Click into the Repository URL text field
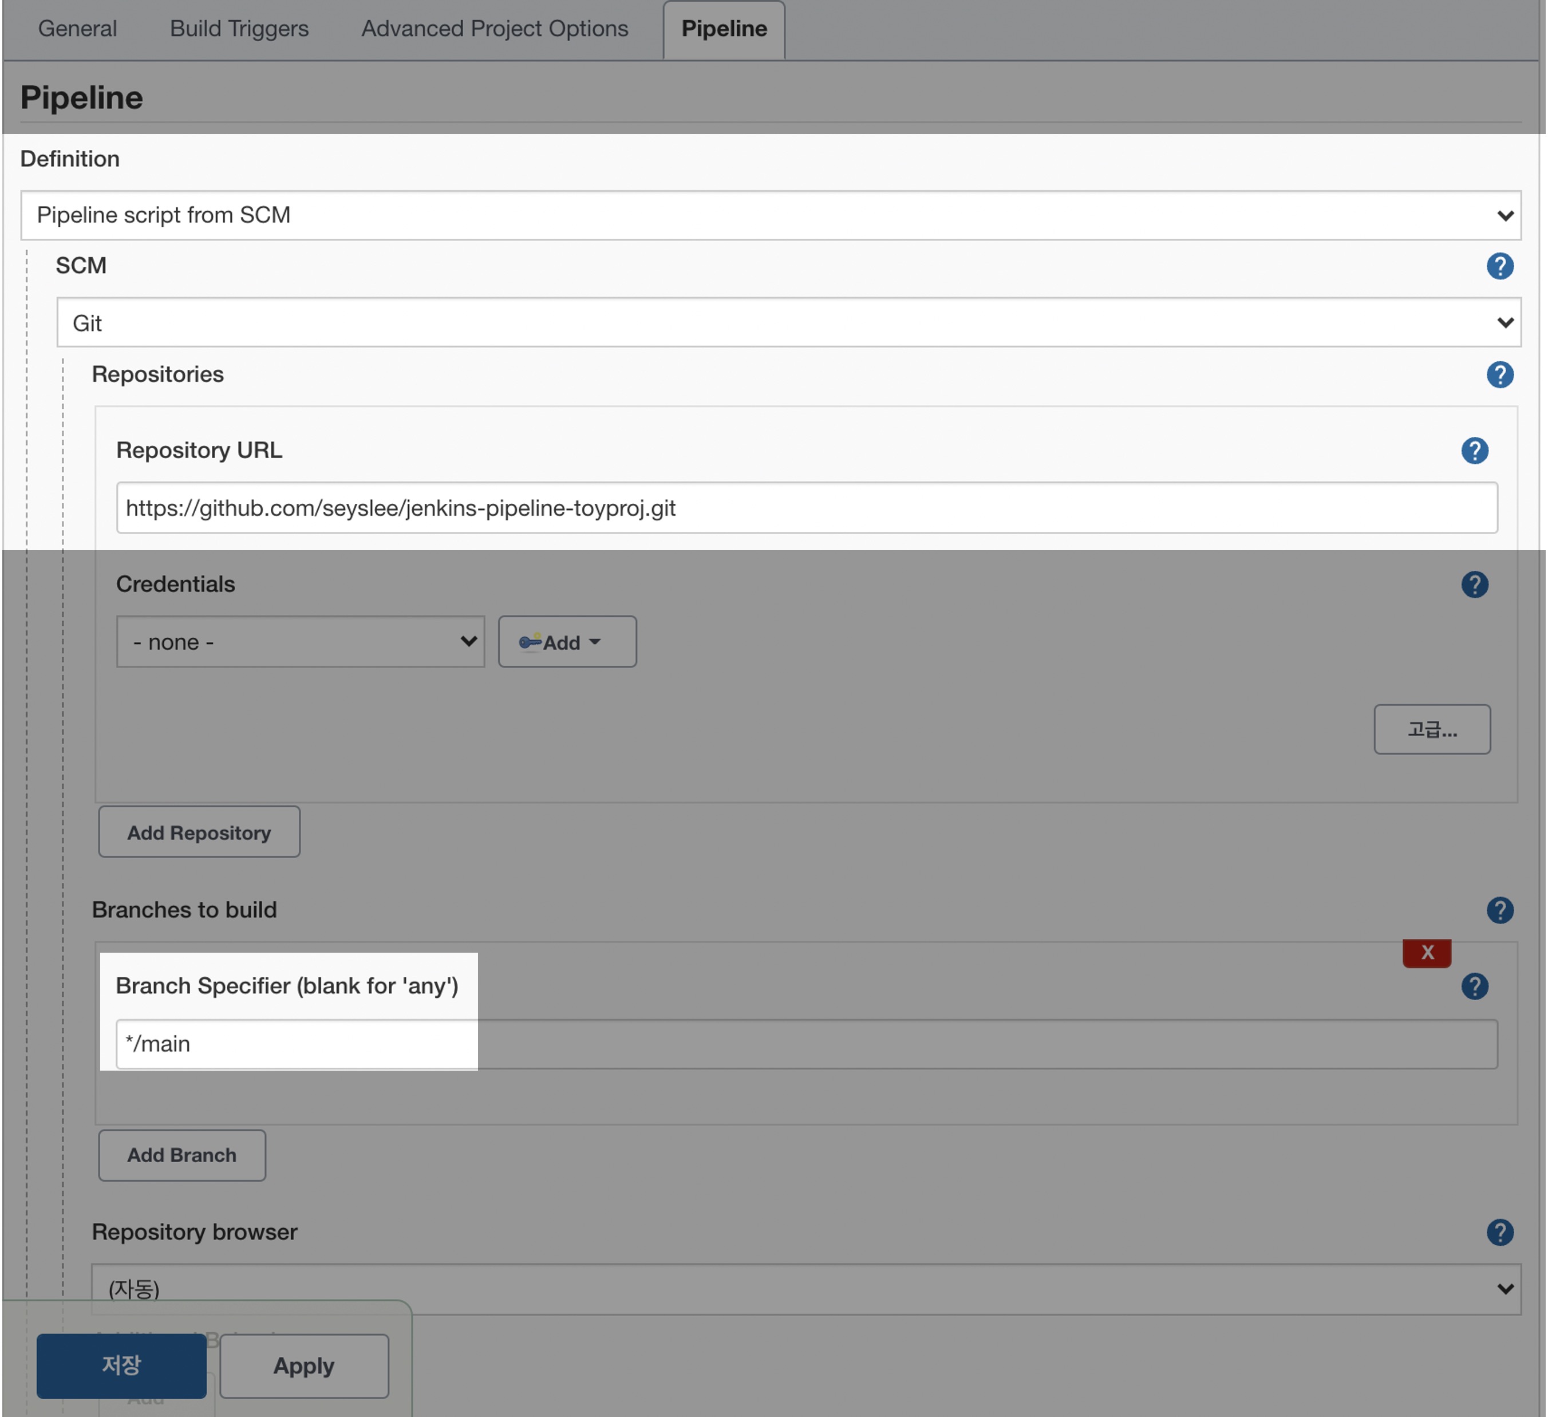 pos(806,508)
